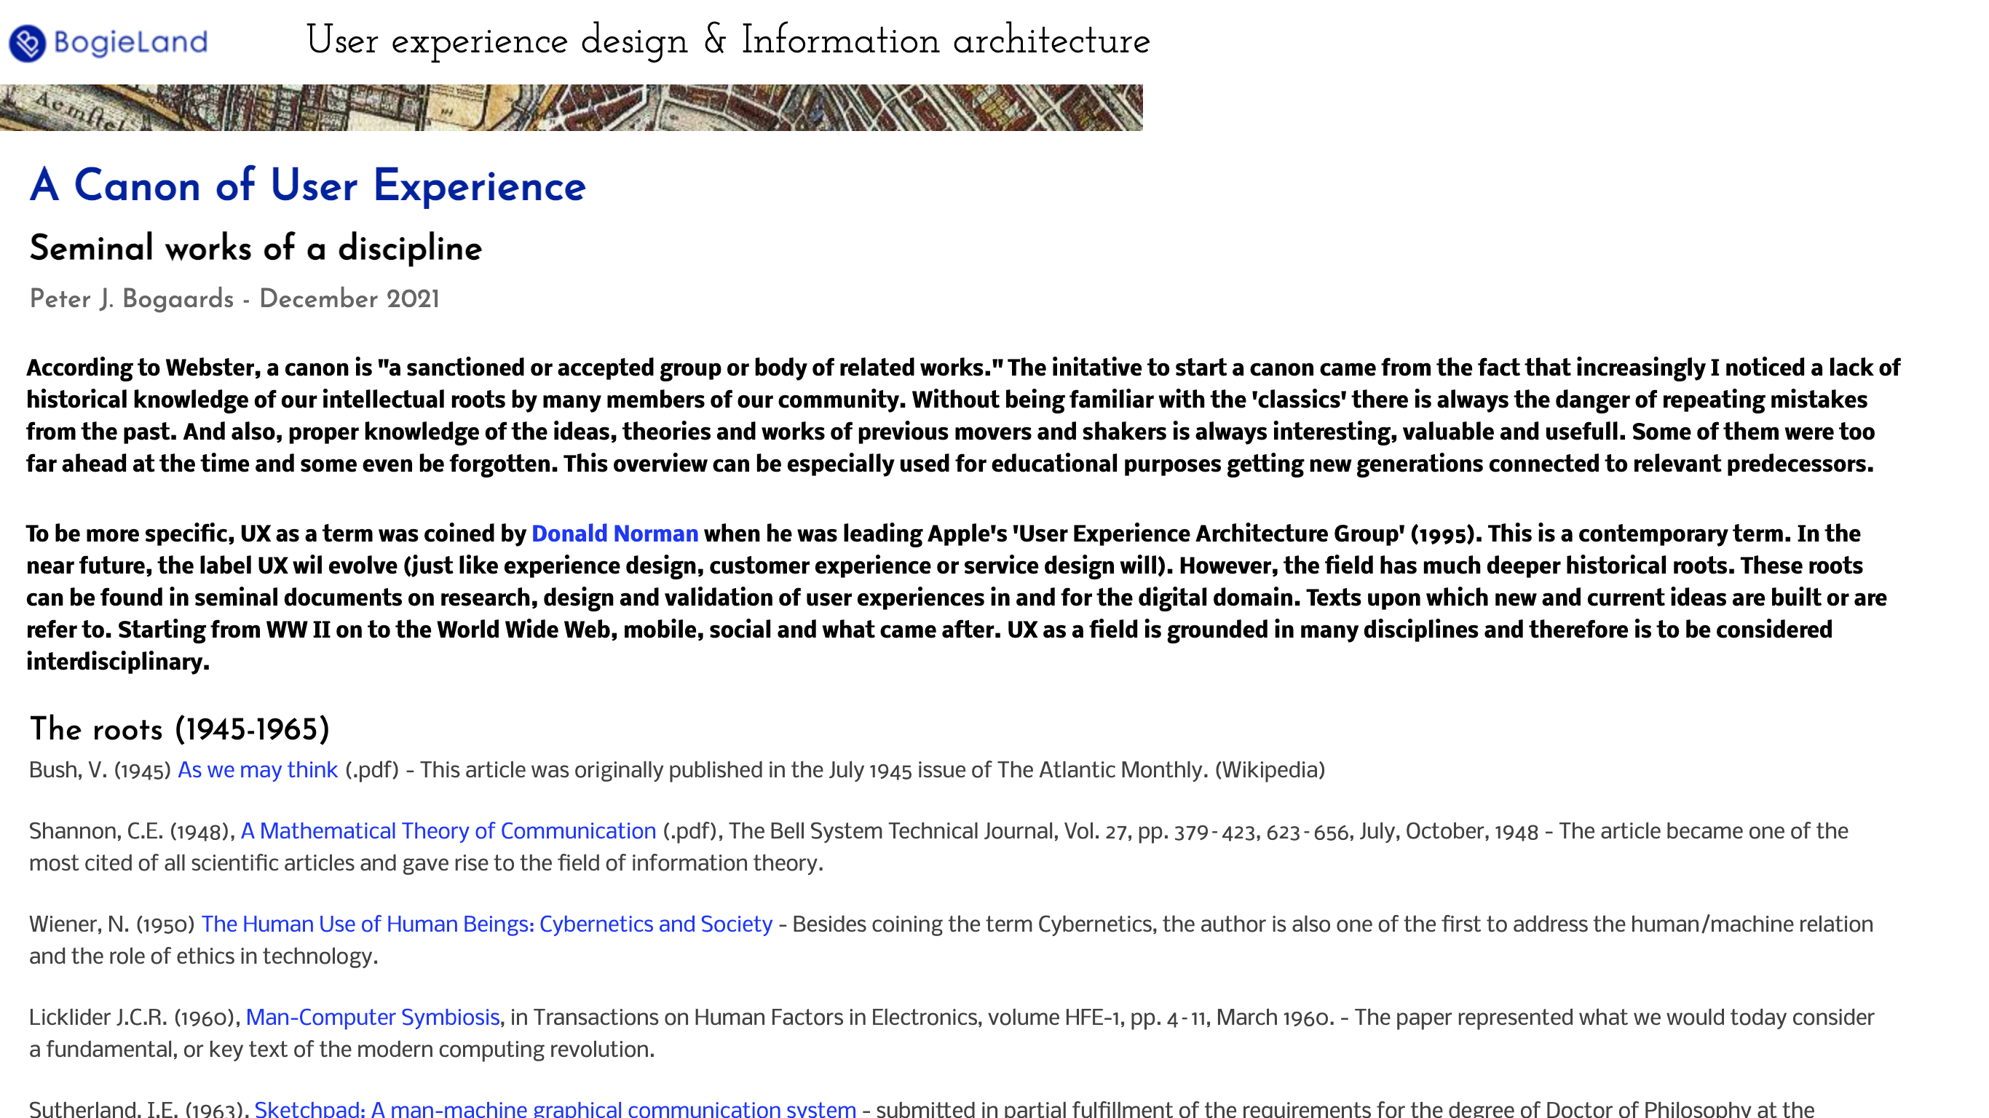Click the 'A Canon of User Experience' heading
Screen dimensions: 1989x1118
tap(307, 186)
